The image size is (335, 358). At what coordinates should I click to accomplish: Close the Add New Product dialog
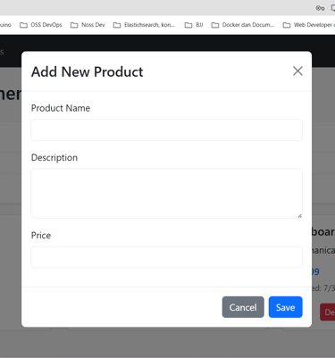tap(297, 71)
